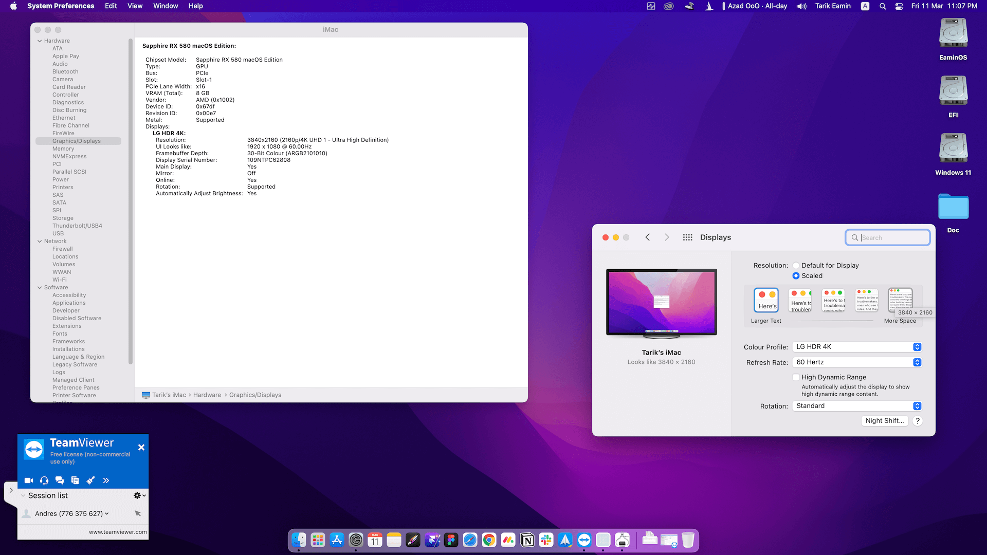Select the TeamViewer whiteboard brush icon

(90, 480)
